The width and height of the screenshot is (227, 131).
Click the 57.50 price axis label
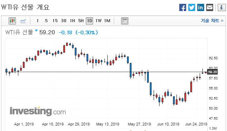pos(213,78)
